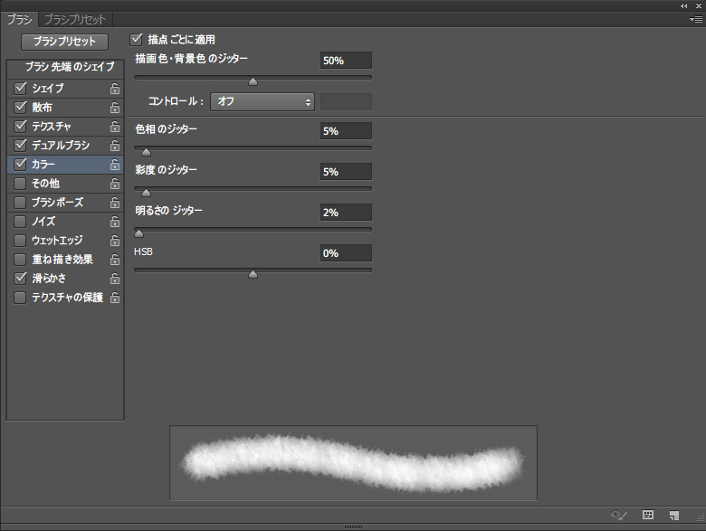706x531 pixels.
Task: Toggle lock icon for ブラシポーズ row
Action: click(115, 203)
